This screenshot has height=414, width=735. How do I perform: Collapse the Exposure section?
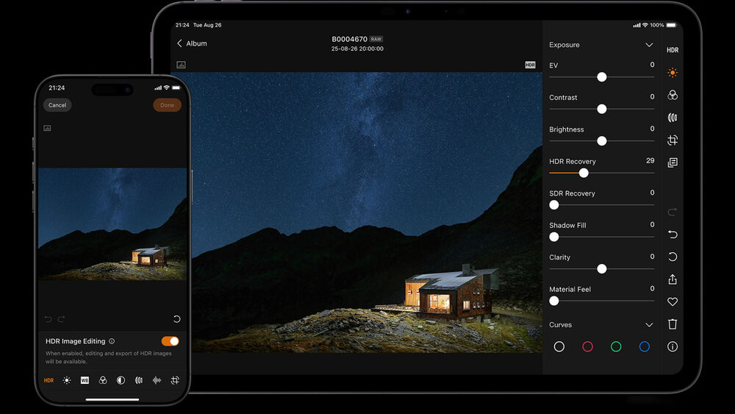coord(649,45)
